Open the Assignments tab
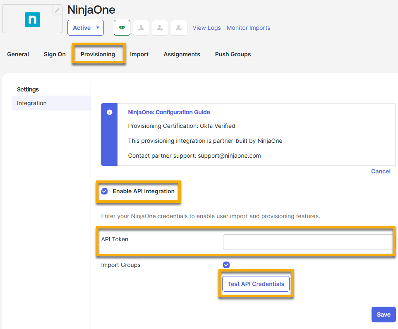398x329 pixels. point(182,54)
